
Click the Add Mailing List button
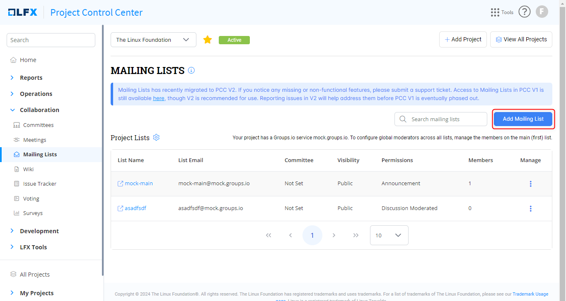pos(523,119)
